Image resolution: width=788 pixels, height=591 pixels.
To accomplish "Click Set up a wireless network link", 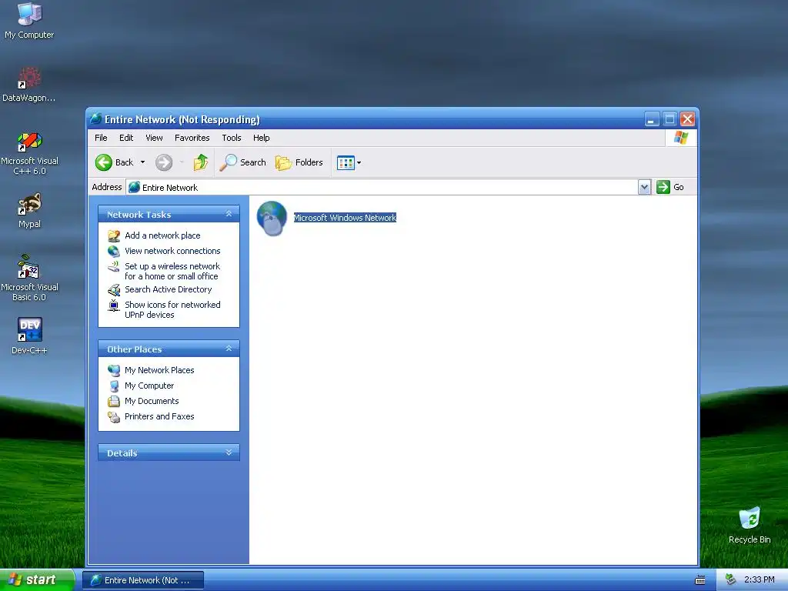I will [x=172, y=272].
